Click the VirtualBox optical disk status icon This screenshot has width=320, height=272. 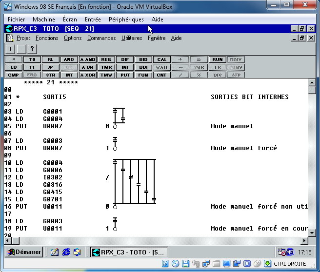click(175, 264)
